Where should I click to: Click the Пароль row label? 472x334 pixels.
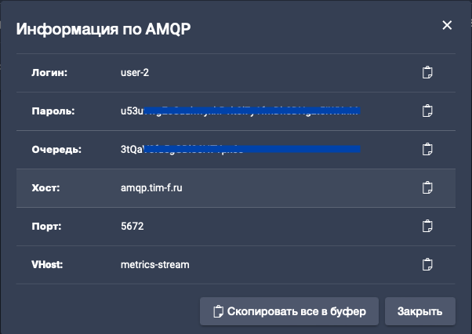53,111
